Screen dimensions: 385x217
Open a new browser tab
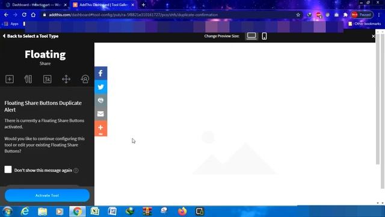(x=143, y=5)
